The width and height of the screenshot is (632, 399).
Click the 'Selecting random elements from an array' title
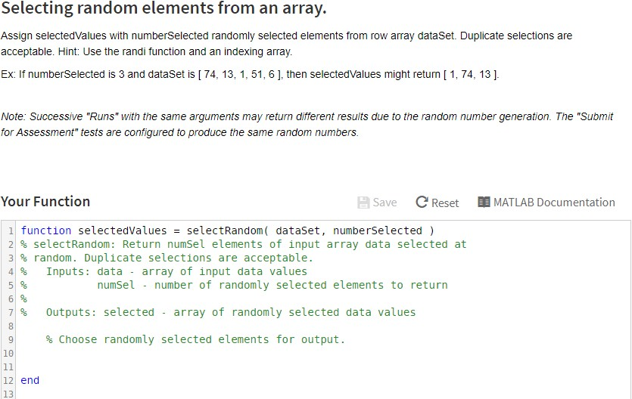tap(164, 10)
